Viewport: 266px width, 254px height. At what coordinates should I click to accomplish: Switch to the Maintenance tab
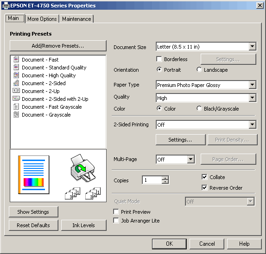point(76,19)
